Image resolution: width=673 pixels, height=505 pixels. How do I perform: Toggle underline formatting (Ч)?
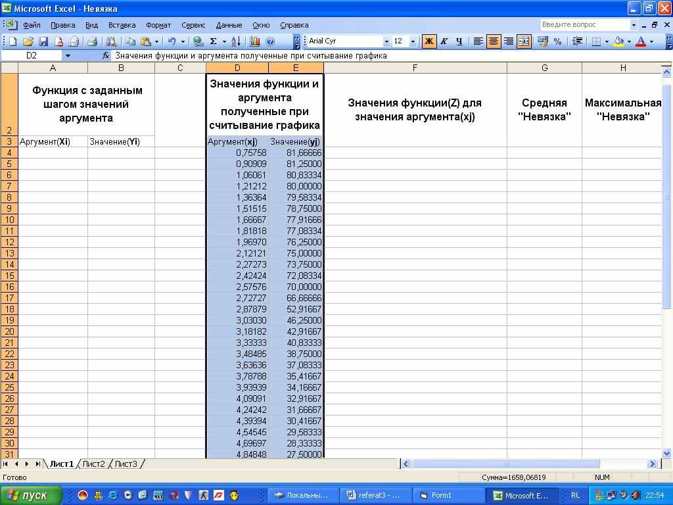pos(459,41)
